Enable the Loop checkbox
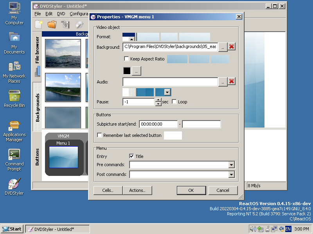Viewport: 313px width, 234px height. (174, 102)
